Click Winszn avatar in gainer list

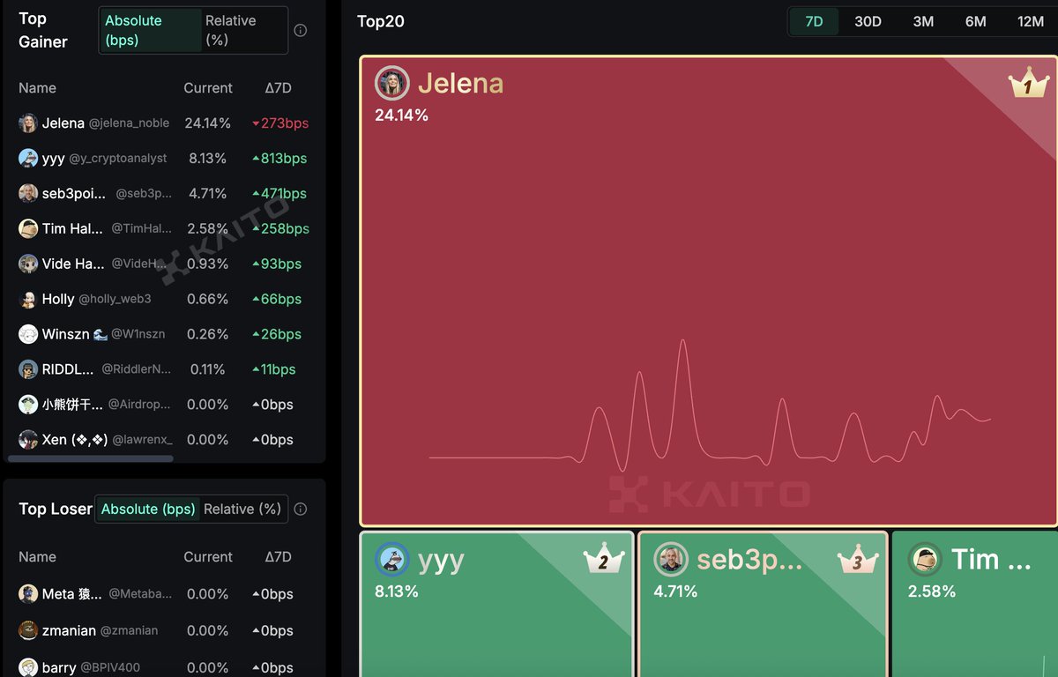pos(28,334)
